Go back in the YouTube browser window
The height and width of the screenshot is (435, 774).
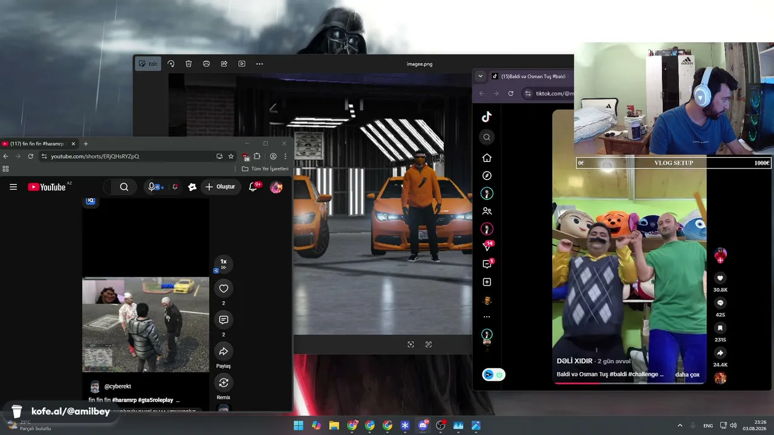point(6,156)
